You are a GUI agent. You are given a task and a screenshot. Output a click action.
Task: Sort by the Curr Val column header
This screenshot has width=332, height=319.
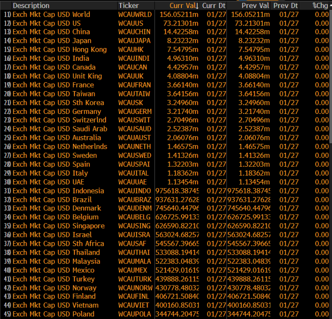(183, 6)
